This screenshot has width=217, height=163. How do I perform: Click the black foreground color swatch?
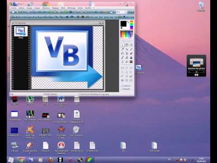click(x=123, y=24)
